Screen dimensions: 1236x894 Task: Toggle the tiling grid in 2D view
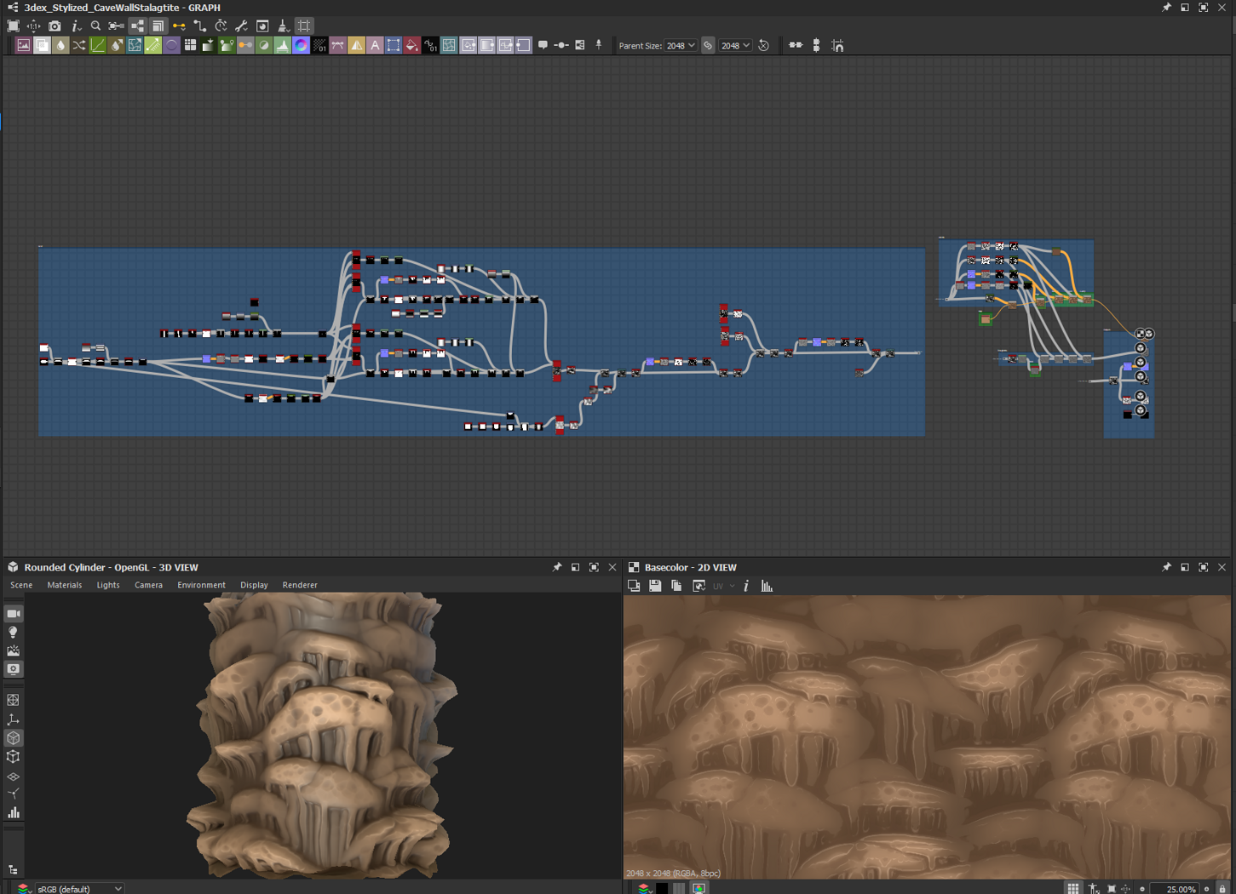(x=1072, y=888)
